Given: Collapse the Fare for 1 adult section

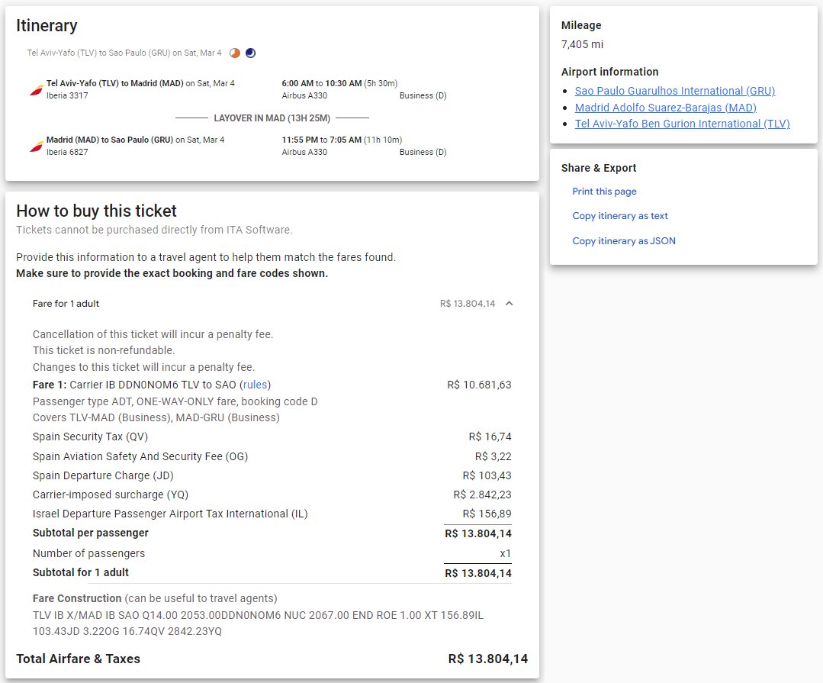Looking at the screenshot, I should pyautogui.click(x=509, y=304).
